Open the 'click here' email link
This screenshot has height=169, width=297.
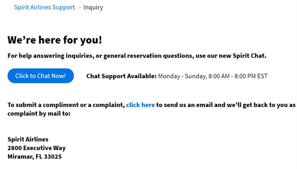pos(140,105)
